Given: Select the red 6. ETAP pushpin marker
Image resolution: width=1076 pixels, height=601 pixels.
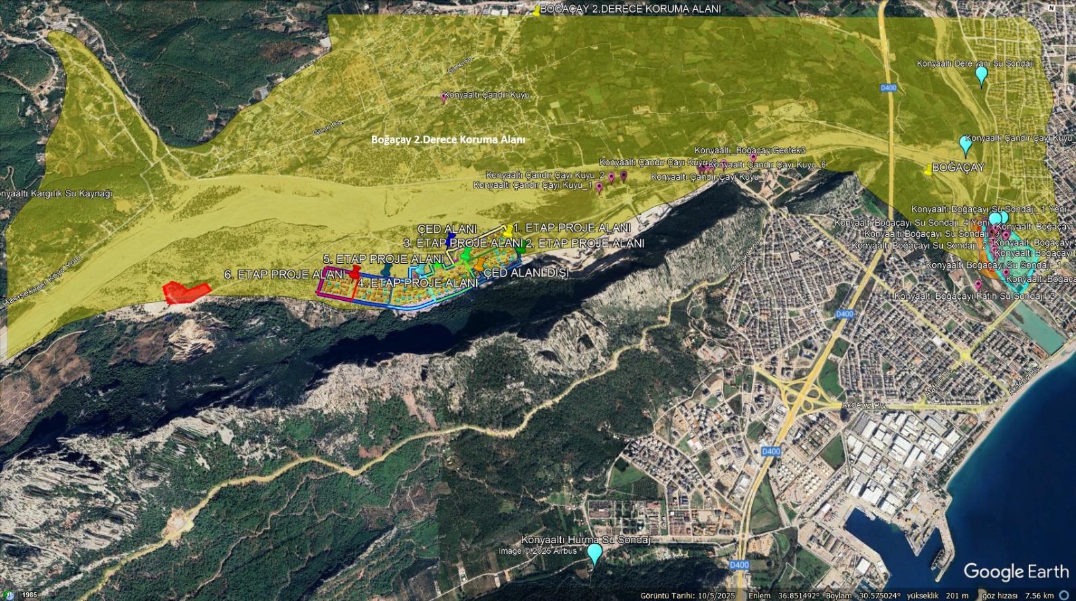Looking at the screenshot, I should [355, 272].
